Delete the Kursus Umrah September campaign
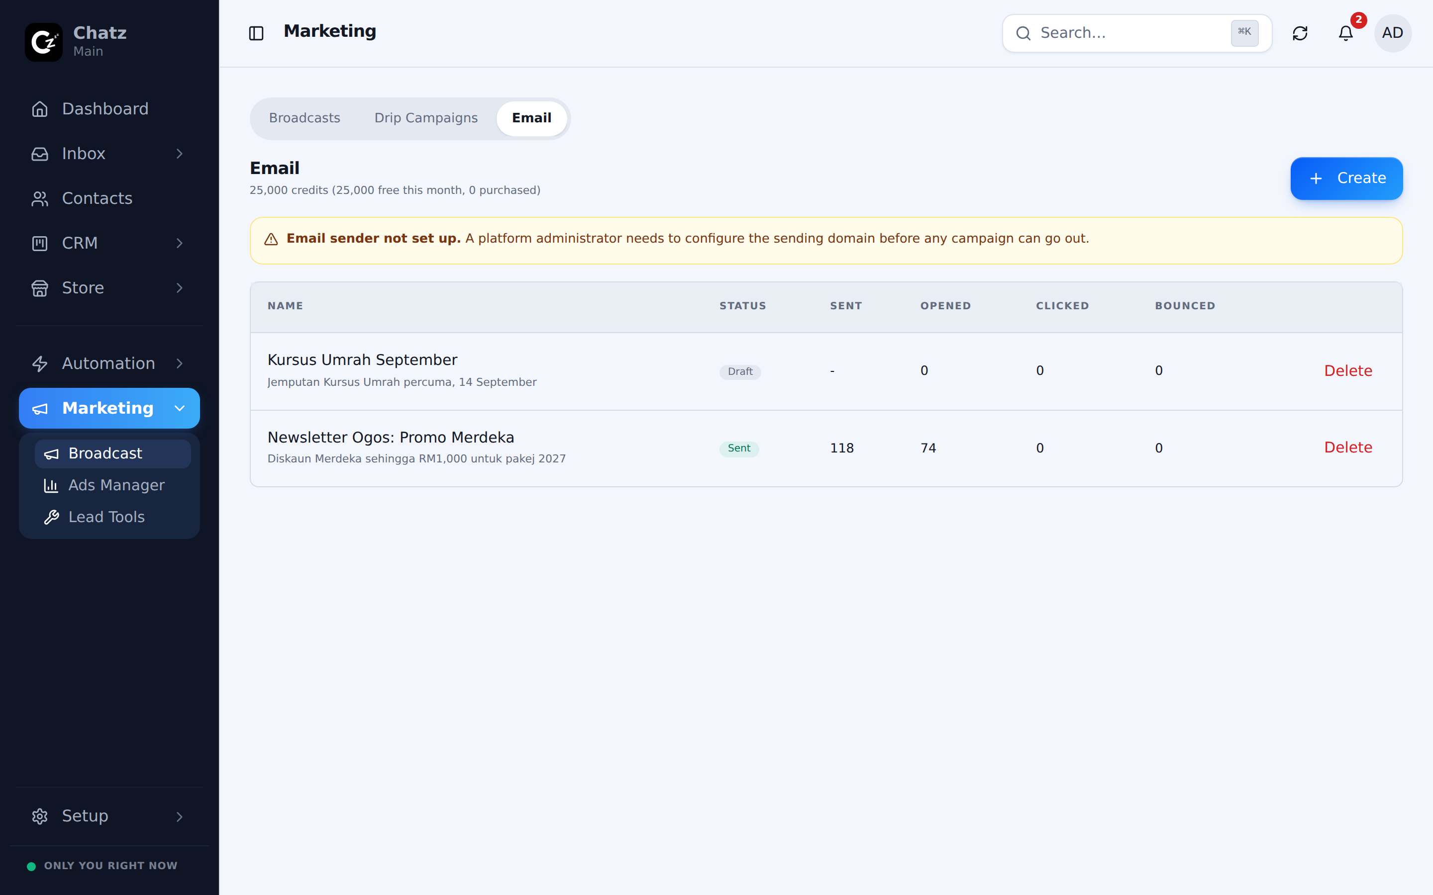 click(1348, 371)
